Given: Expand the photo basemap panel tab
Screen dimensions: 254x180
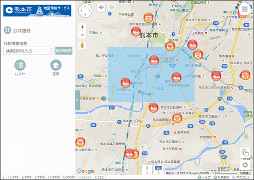Looking at the screenshot, I should 158,170.
